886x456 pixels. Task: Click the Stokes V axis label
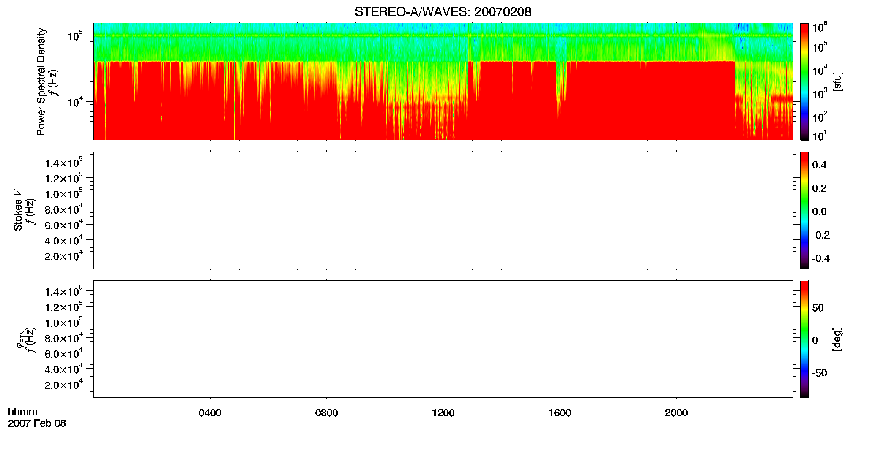(x=18, y=210)
